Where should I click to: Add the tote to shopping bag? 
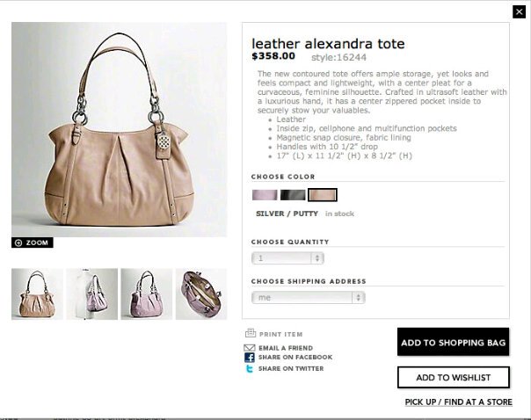pos(453,342)
